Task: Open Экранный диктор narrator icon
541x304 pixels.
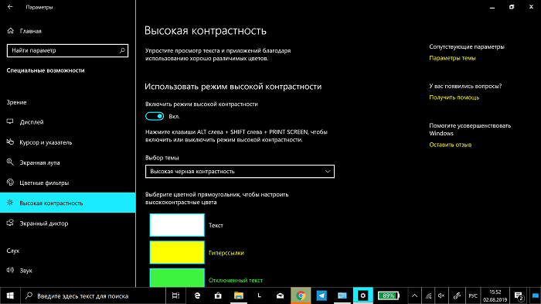Action: [10, 223]
